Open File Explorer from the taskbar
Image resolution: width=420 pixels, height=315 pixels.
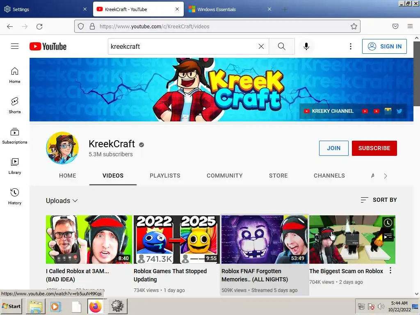tap(36, 306)
